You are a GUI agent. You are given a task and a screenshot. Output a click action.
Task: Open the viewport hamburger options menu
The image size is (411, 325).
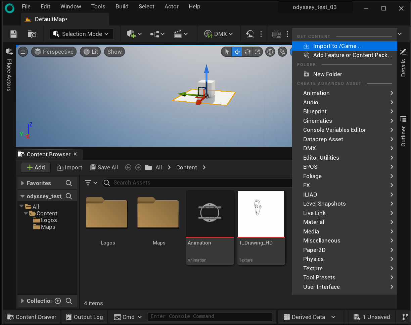pyautogui.click(x=23, y=52)
